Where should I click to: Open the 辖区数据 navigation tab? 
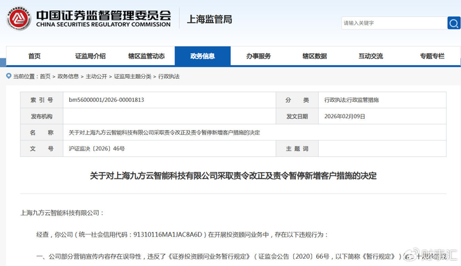(315, 56)
